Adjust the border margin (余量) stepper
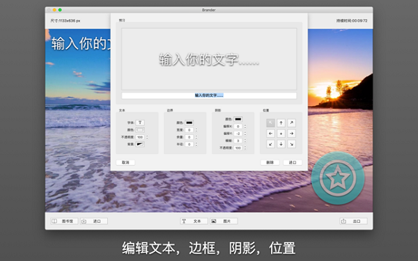418x261 pixels. click(196, 137)
